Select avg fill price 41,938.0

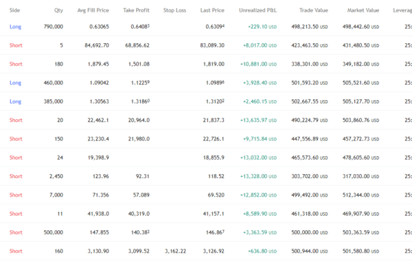pyautogui.click(x=98, y=214)
